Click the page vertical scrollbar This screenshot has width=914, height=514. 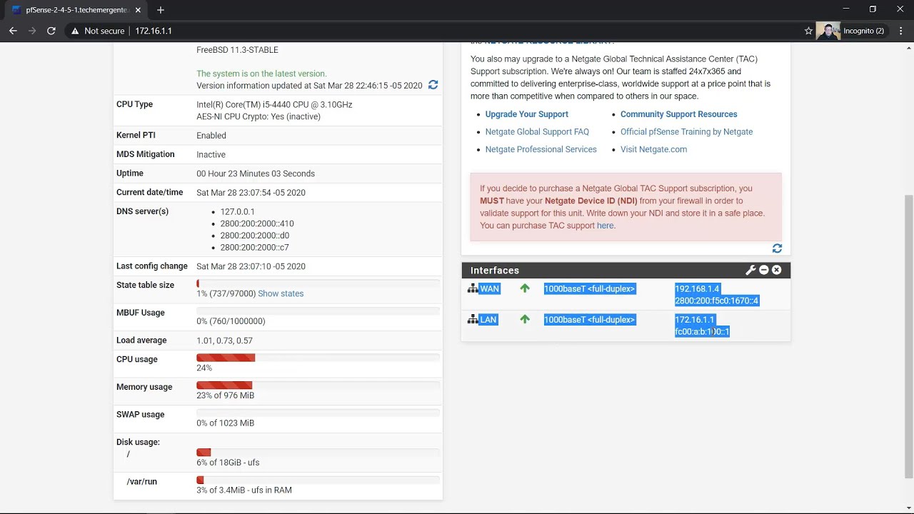coord(909,336)
